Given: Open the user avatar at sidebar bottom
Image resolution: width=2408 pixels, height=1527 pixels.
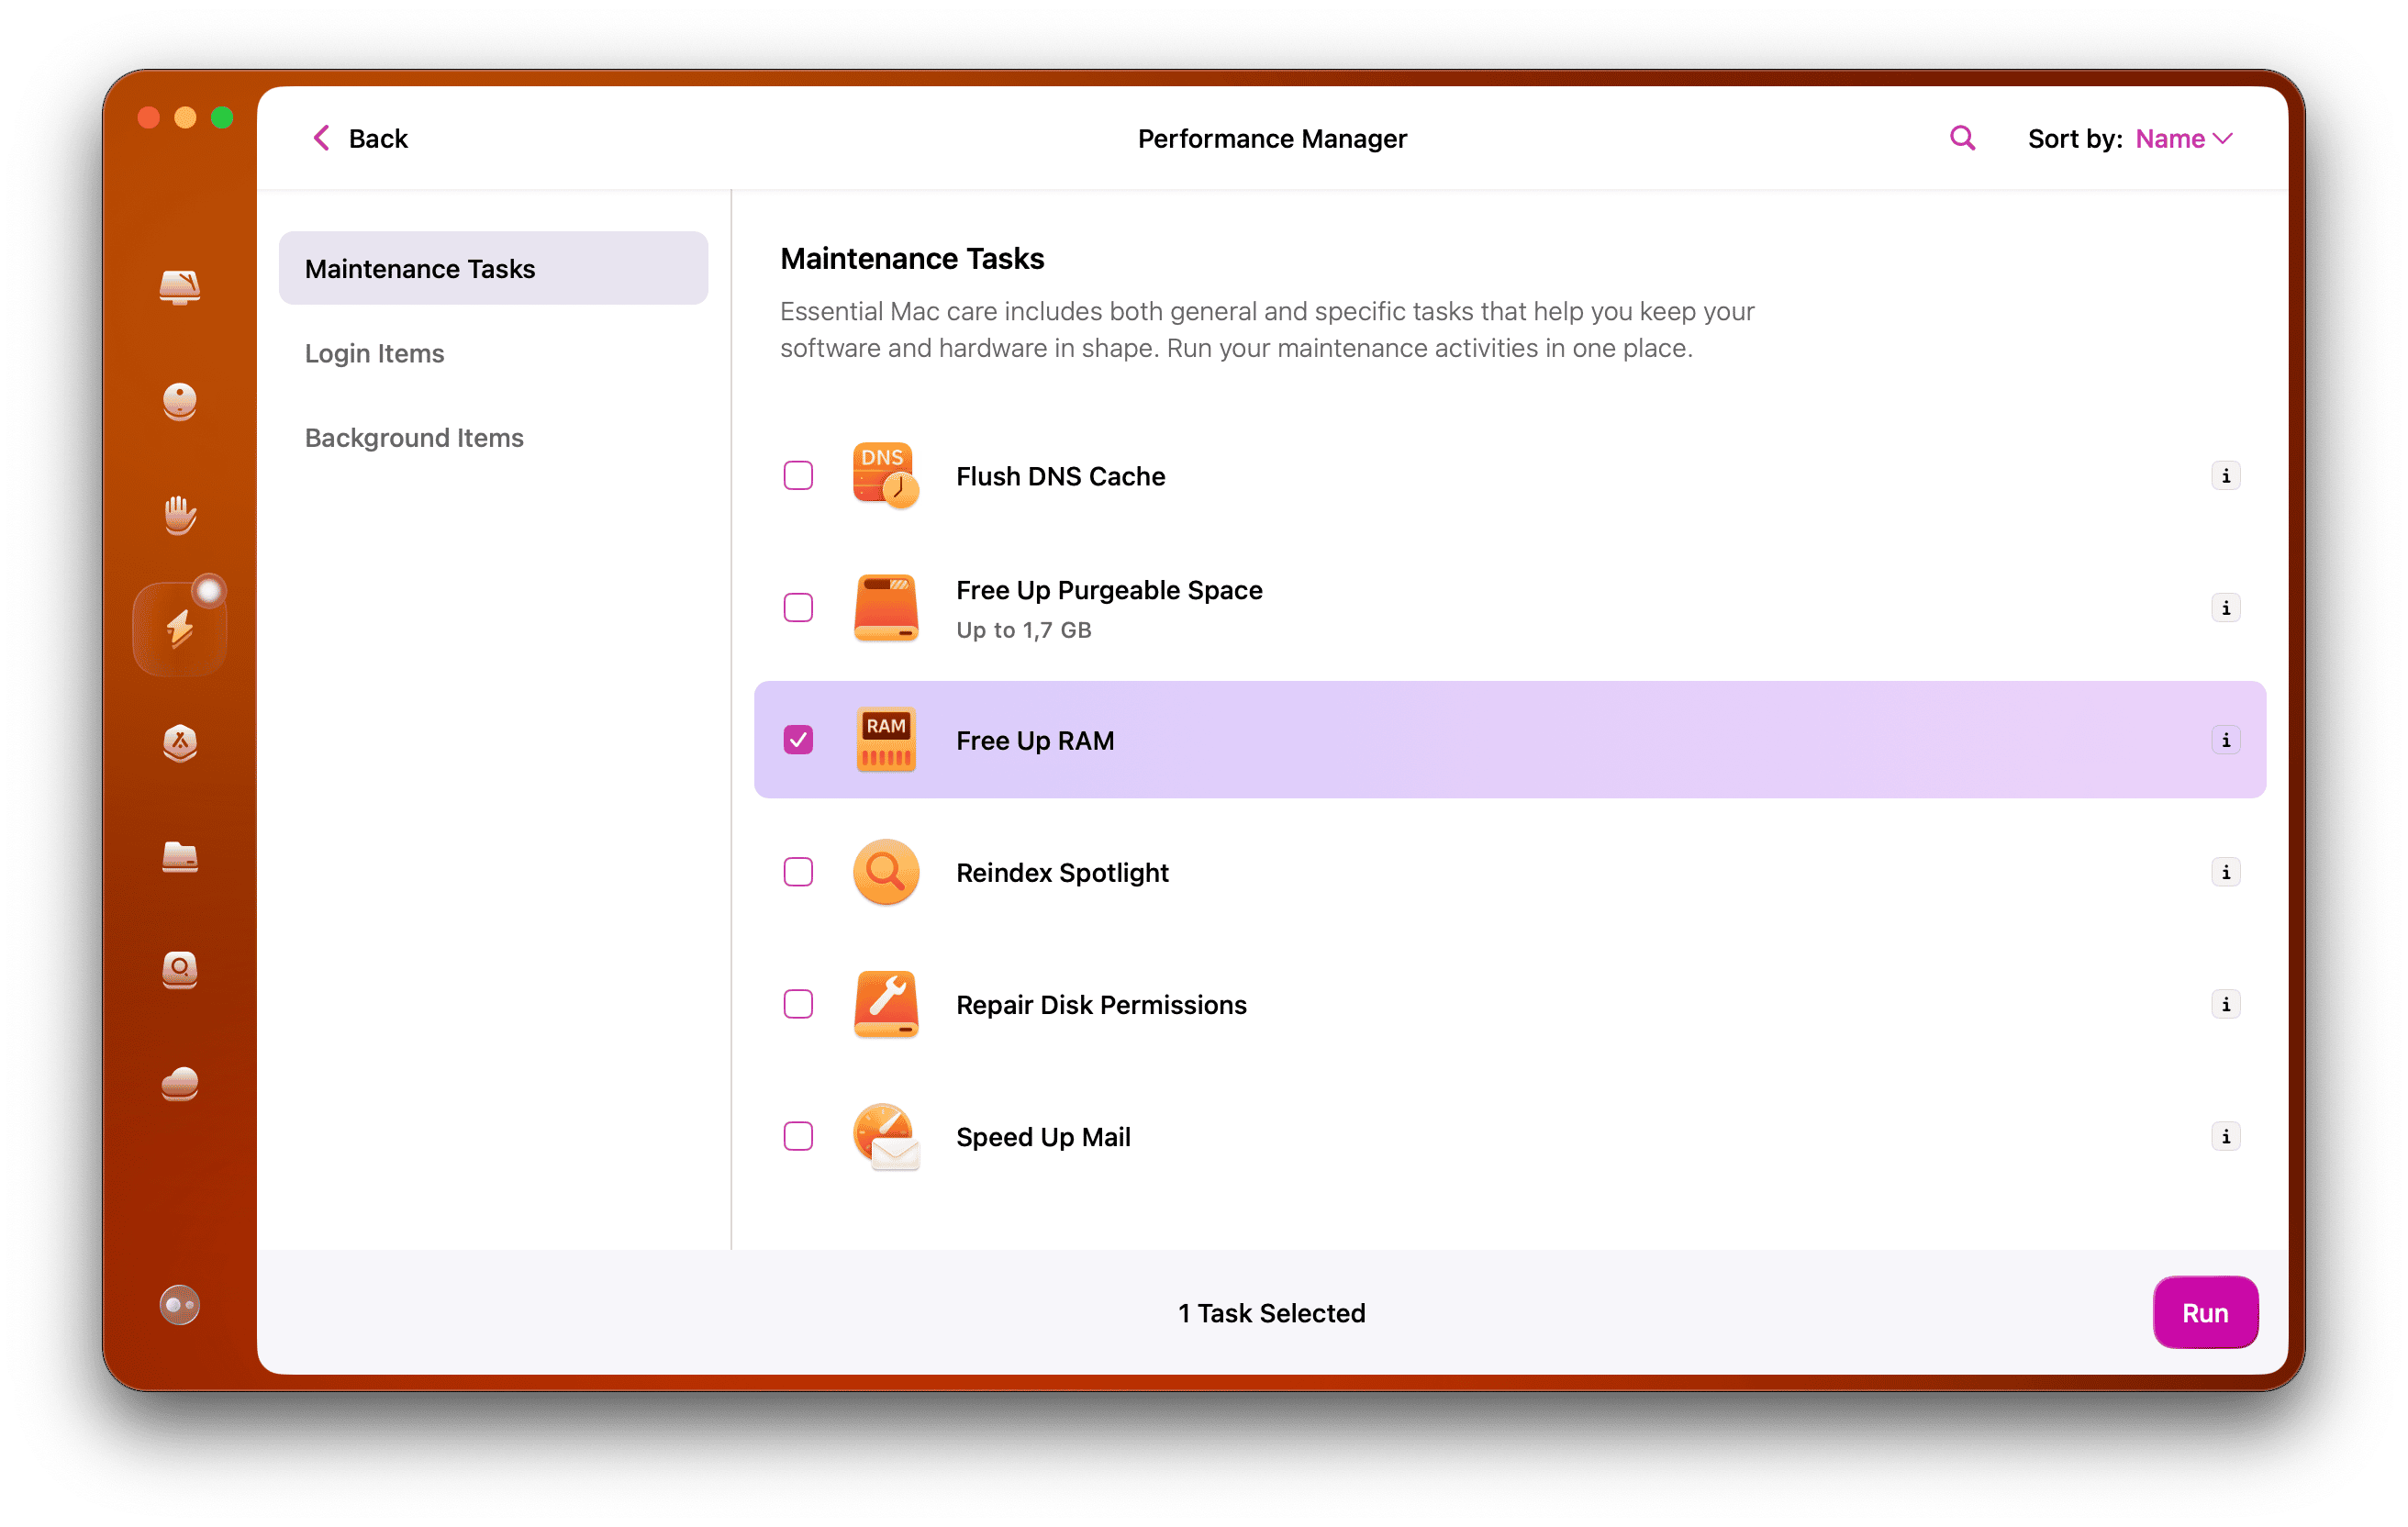Looking at the screenshot, I should coord(179,1303).
